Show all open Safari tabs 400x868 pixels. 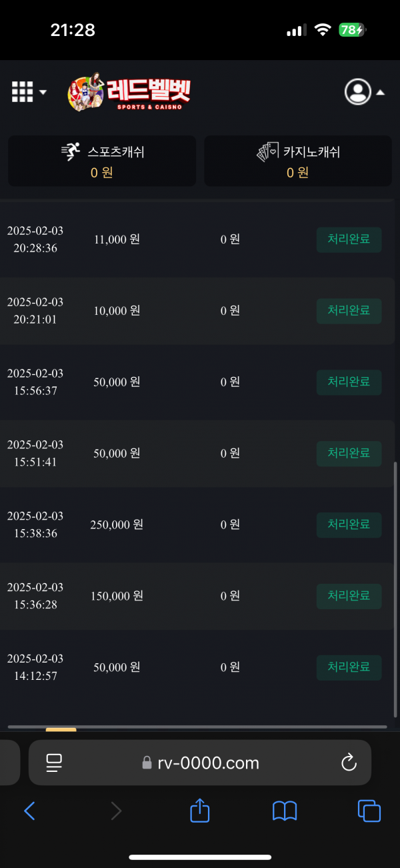369,811
